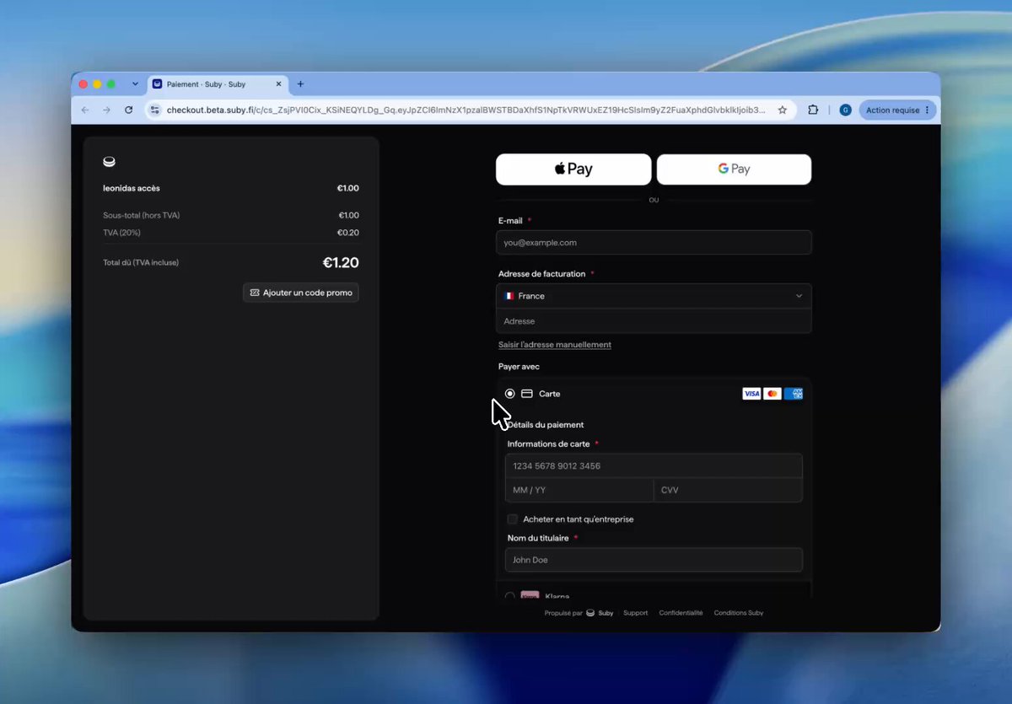Click the browser back arrow
1012x704 pixels.
click(85, 110)
